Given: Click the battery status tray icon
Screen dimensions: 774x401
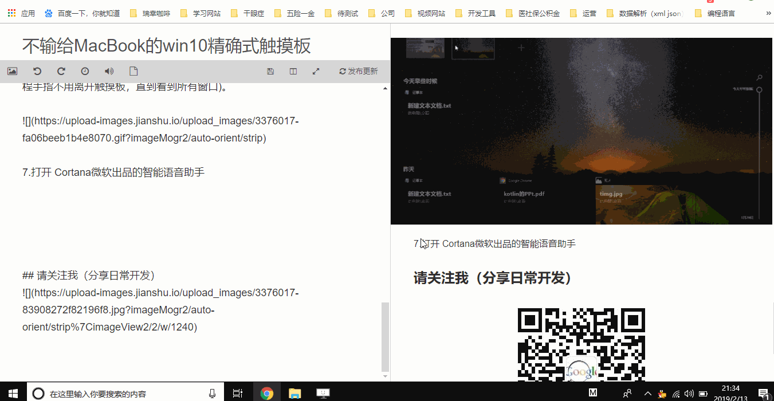Looking at the screenshot, I should [703, 394].
